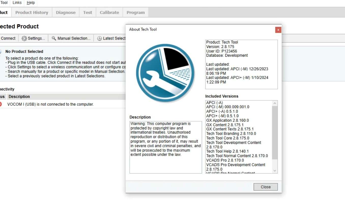The width and height of the screenshot is (345, 210).
Task: Click the Description column header
Action: [19, 97]
